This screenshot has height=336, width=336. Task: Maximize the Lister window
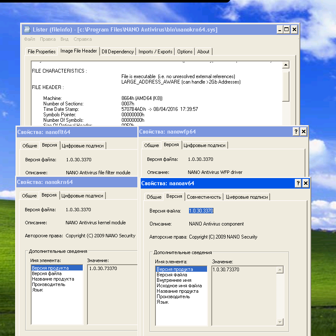[x=286, y=29]
